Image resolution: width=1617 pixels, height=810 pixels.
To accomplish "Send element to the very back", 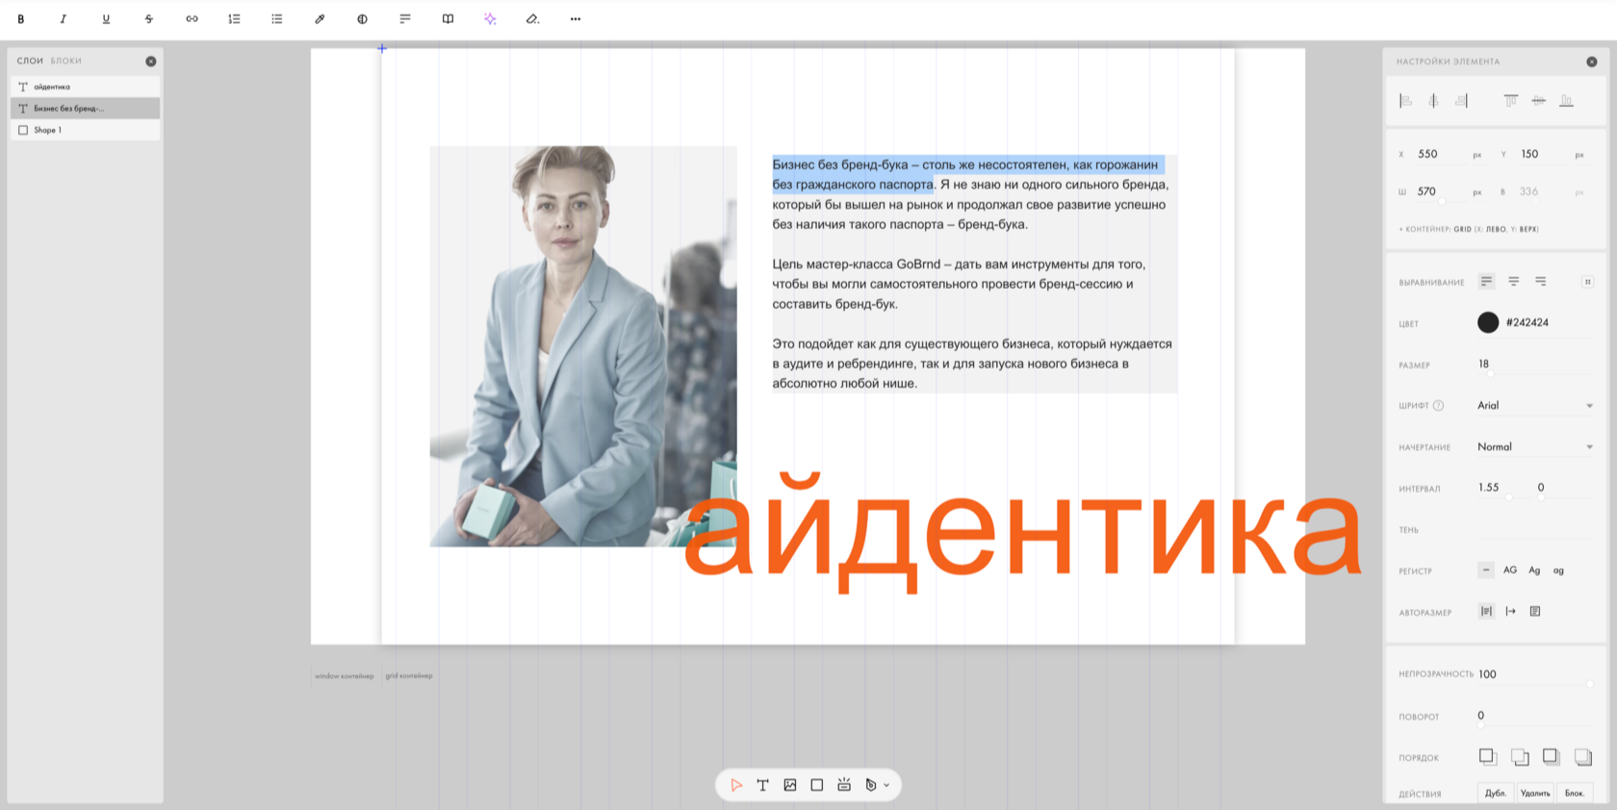I will click(x=1582, y=757).
